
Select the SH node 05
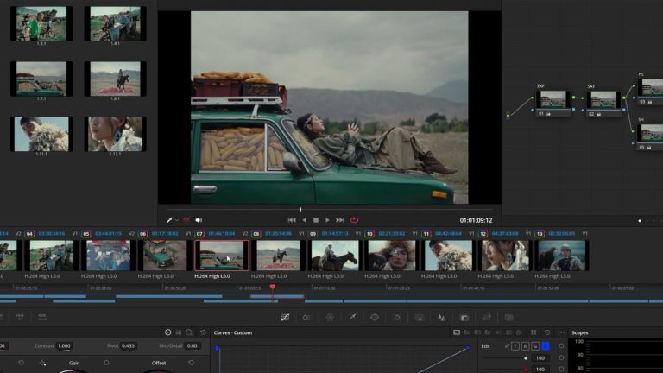(x=650, y=136)
